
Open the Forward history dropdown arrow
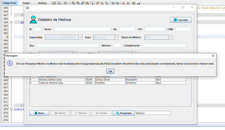[69, 3]
